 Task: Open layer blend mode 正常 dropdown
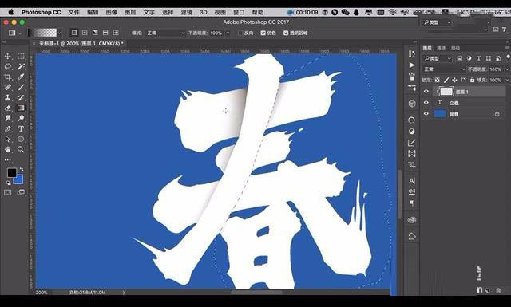(x=444, y=69)
